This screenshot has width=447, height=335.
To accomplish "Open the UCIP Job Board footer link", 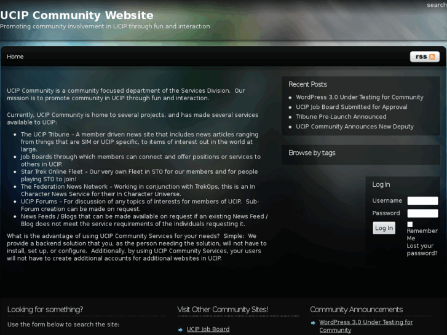I will click(208, 329).
